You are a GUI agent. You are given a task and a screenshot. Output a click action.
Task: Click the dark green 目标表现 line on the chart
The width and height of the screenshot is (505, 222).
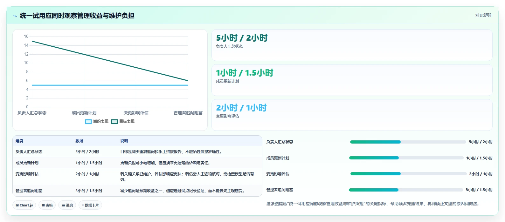(110, 61)
